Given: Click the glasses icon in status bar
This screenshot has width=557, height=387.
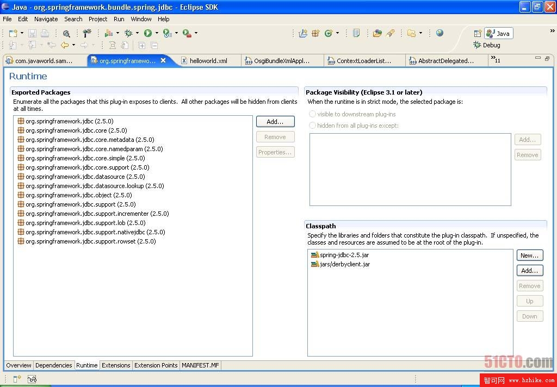Looking at the screenshot, I should [32, 379].
